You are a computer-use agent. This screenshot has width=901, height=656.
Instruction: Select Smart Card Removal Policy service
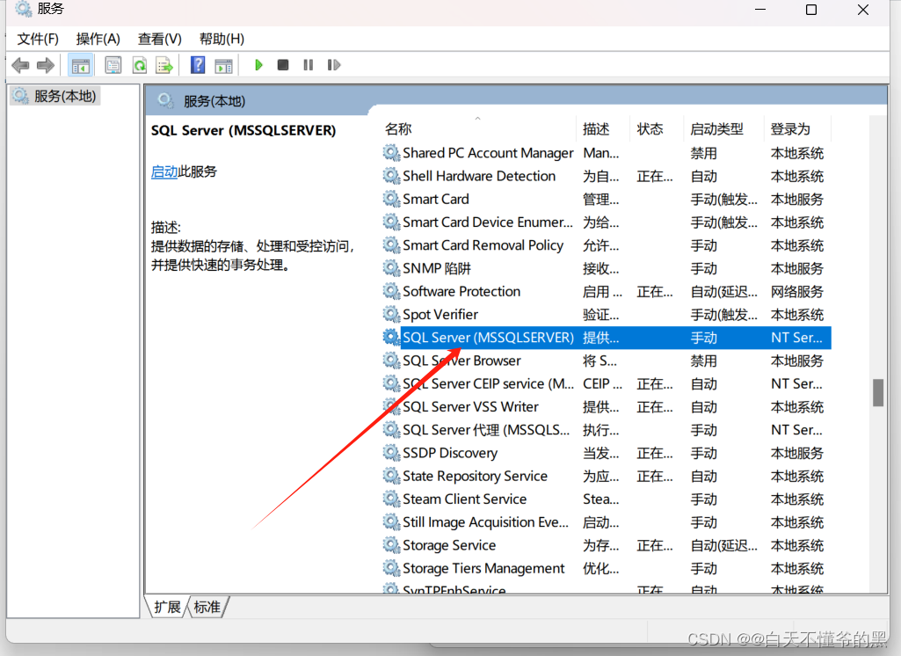click(x=607, y=245)
